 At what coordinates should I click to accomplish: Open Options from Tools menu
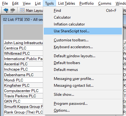click(x=83, y=110)
